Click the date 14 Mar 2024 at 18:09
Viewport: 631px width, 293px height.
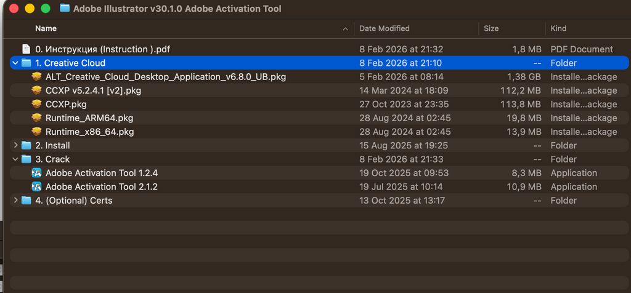pos(404,90)
